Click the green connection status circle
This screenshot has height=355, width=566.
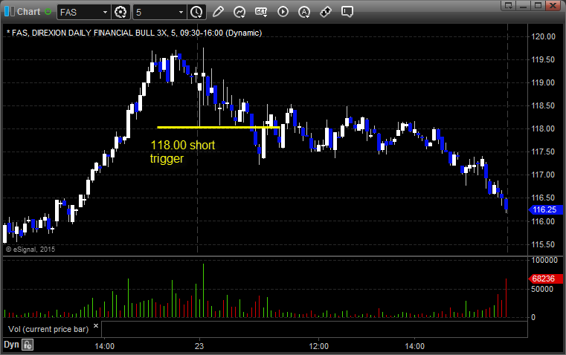coord(48,12)
